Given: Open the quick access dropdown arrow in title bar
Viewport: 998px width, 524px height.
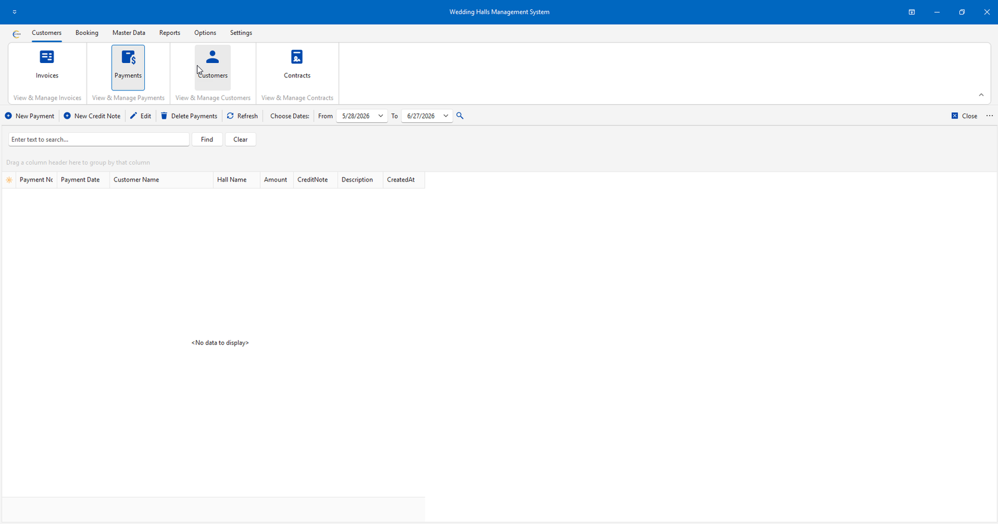Looking at the screenshot, I should [x=14, y=12].
